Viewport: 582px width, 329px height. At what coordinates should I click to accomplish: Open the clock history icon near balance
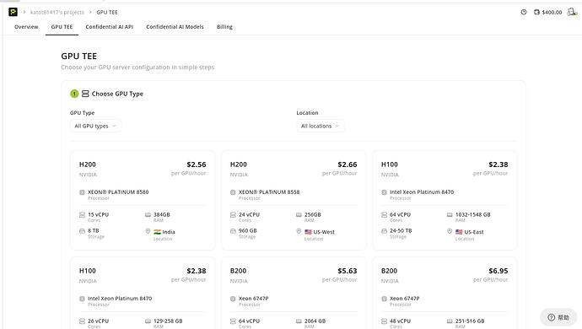[524, 13]
